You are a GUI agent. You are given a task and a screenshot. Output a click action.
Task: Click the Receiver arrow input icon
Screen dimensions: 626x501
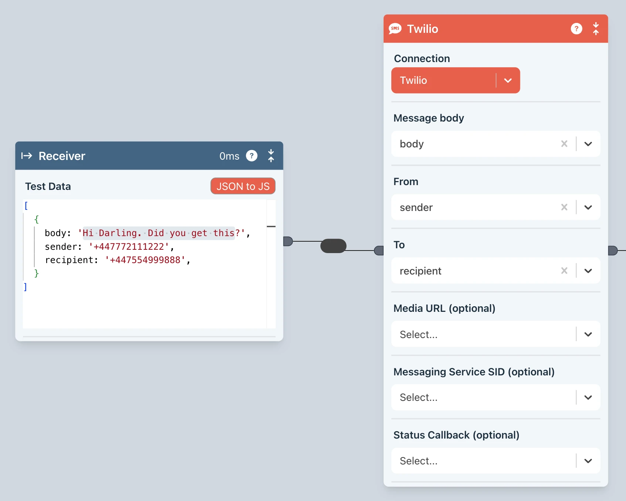27,156
